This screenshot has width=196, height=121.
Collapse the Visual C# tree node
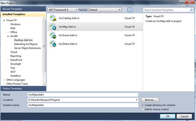(x=4, y=20)
